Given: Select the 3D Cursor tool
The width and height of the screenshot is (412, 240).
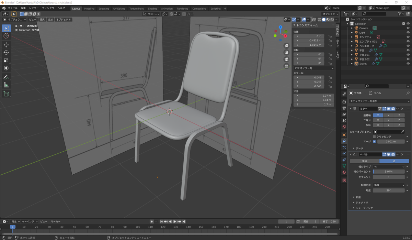Looking at the screenshot, I should [6, 36].
